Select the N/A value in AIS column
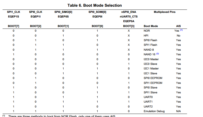This screenshot has height=117, width=203. click(178, 111)
